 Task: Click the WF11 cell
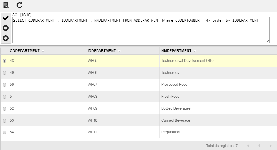point(123,132)
